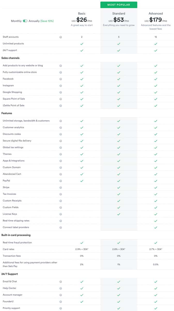Open the Custom Domain help icon

pyautogui.click(x=61, y=167)
